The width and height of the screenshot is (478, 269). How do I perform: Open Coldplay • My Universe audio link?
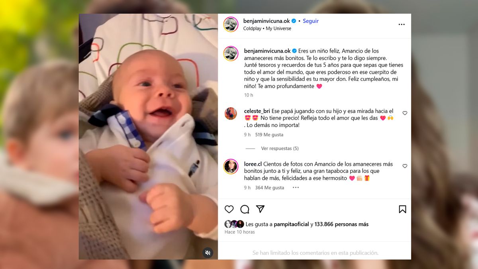pos(267,29)
